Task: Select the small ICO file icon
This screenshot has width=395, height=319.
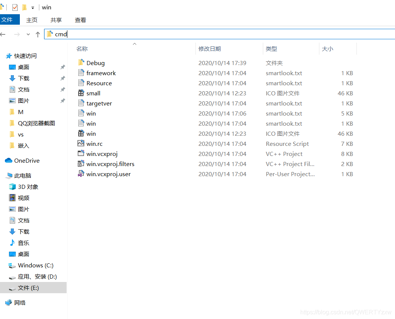Action: [x=81, y=93]
